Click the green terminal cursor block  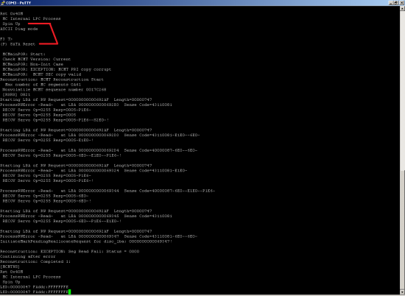69,292
